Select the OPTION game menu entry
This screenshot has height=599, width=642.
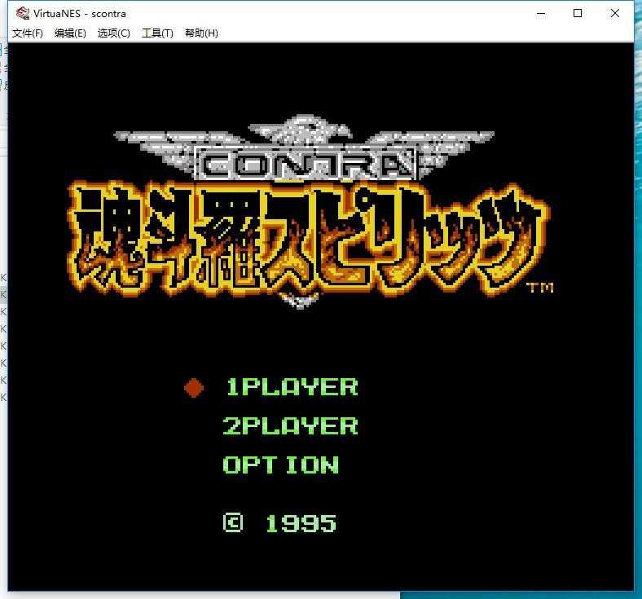[x=281, y=465]
